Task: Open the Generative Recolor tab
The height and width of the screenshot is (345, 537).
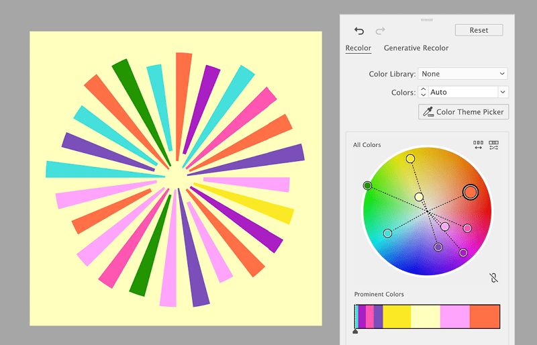Action: point(416,48)
